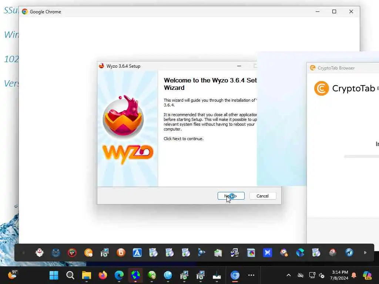
Task: Open the taskbar three-dots overflow menu
Action: coord(251,275)
